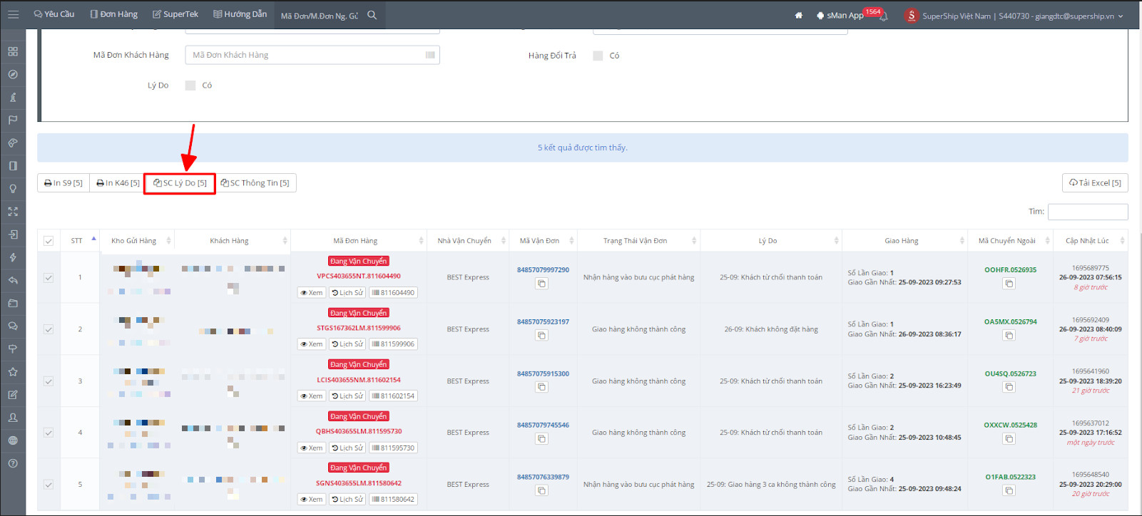The height and width of the screenshot is (516, 1142).
Task: Copy waybill code 84857075923197 with the copy icon
Action: (542, 335)
